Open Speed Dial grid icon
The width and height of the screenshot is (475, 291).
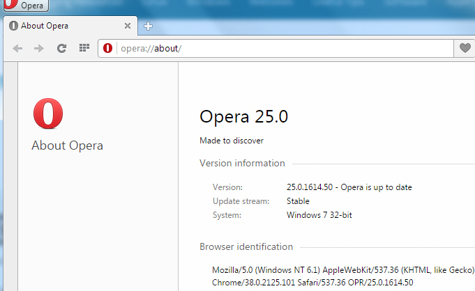(84, 48)
